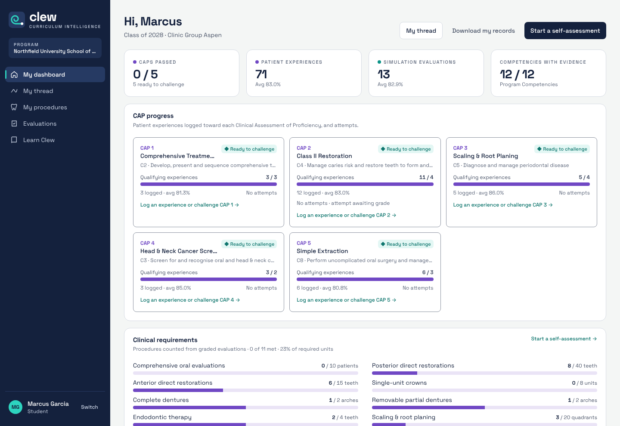Open Learn Clew section
Viewport: 620px width, 426px height.
coord(55,140)
